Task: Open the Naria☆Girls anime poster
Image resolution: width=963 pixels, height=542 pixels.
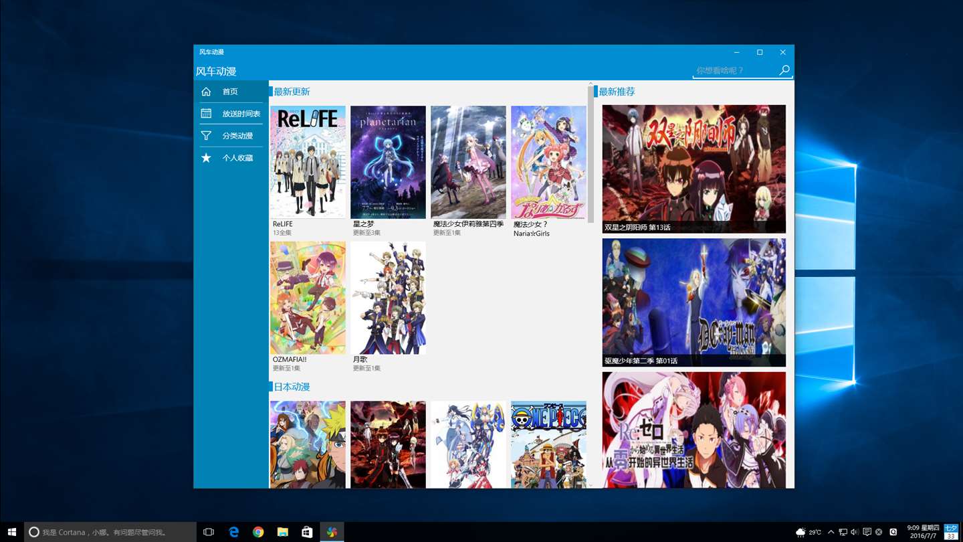Action: 548,162
